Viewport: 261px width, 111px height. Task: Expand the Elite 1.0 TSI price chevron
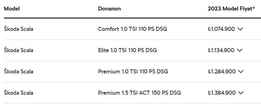(240, 50)
